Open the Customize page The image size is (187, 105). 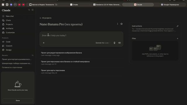point(10,32)
